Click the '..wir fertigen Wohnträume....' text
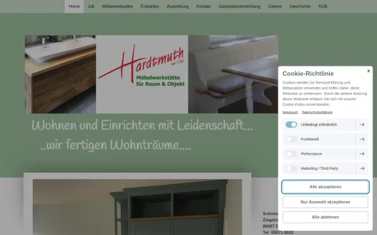The width and height of the screenshot is (377, 235). click(116, 145)
